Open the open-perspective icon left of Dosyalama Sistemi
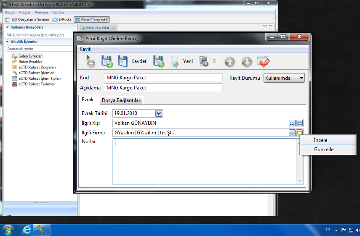360x236 pixels. 7,20
